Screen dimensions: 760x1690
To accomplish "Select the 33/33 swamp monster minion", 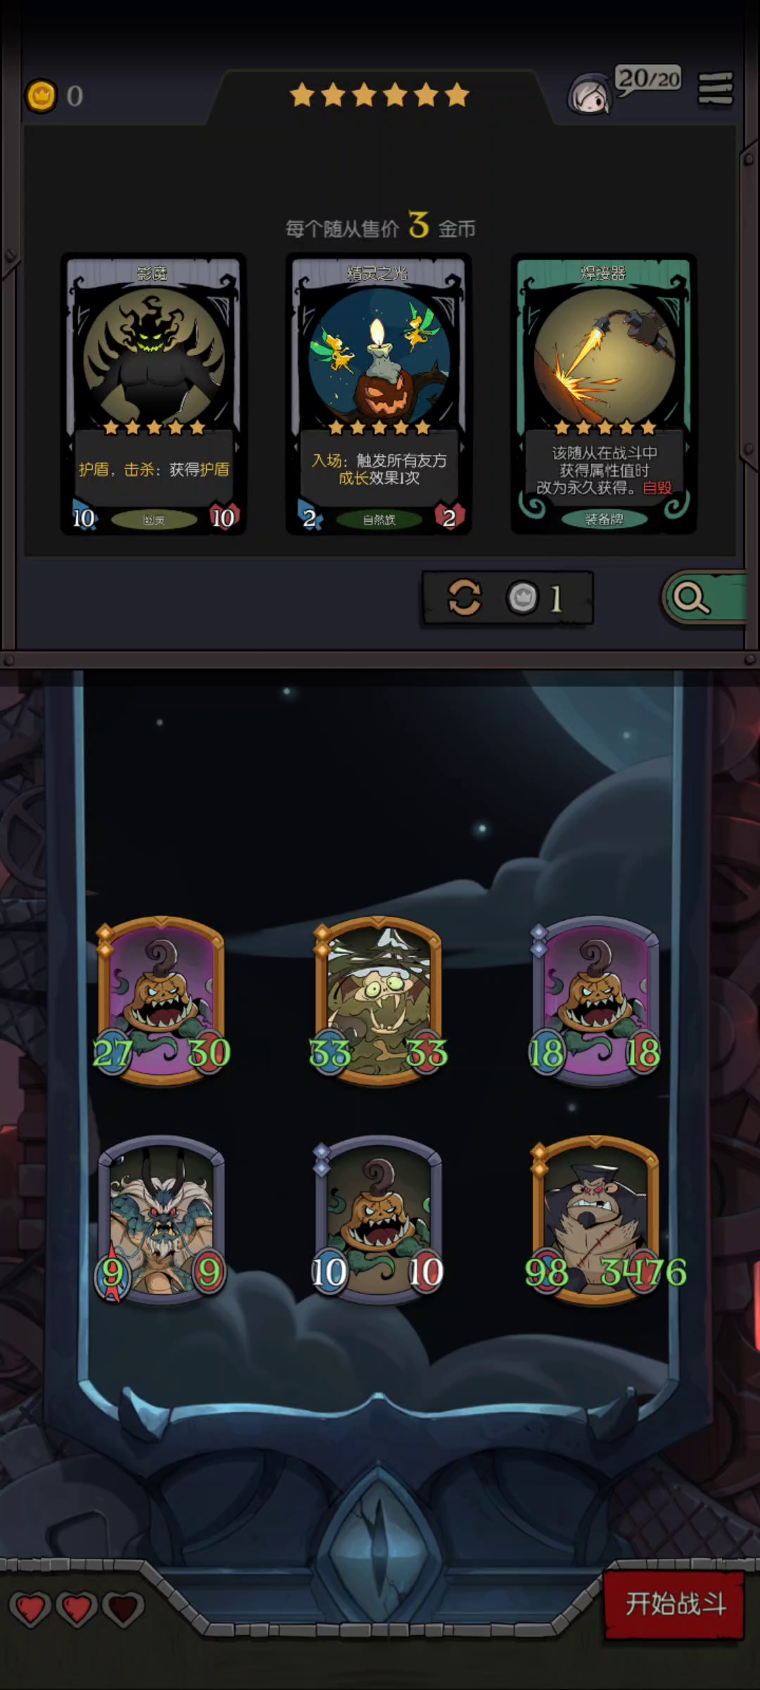I will [379, 1001].
